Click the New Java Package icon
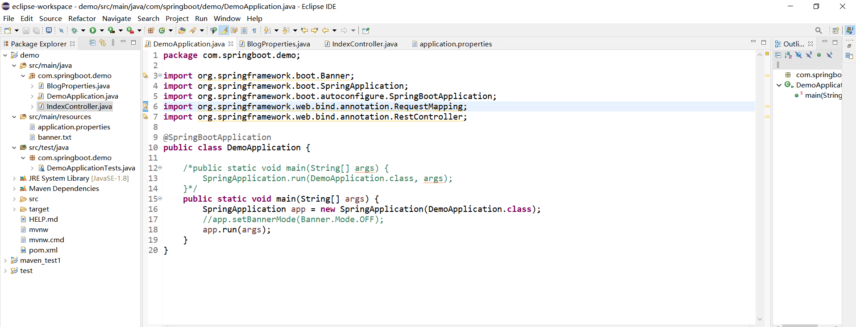Screen dimensions: 856x327 pos(151,30)
